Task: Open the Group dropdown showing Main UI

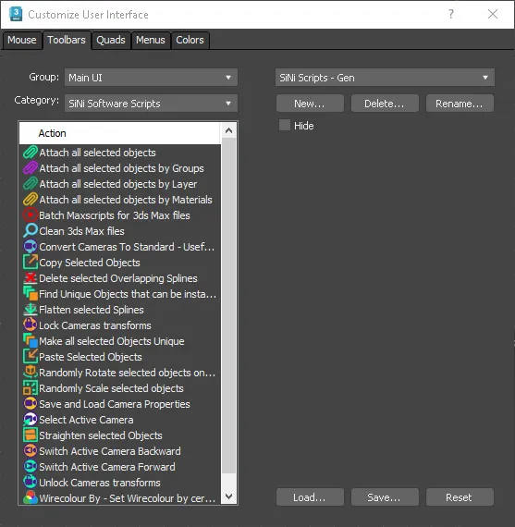Action: (x=151, y=78)
